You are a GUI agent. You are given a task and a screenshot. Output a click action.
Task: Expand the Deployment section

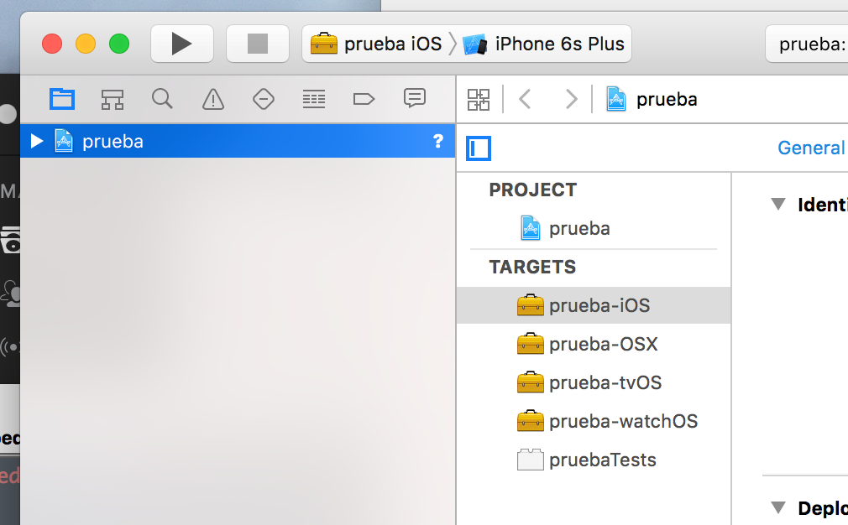coord(777,507)
